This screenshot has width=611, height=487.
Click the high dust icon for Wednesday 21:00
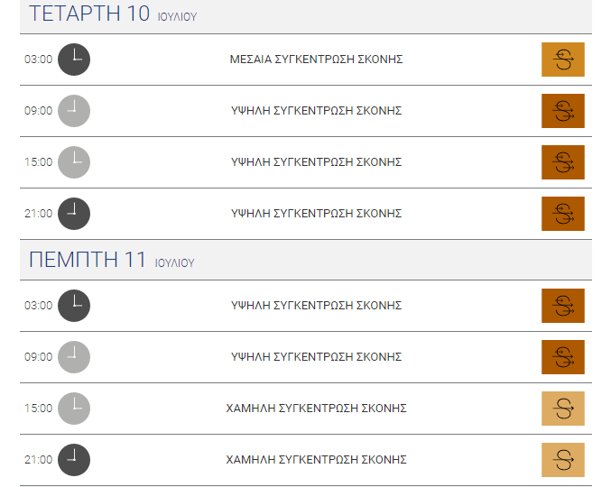click(562, 214)
